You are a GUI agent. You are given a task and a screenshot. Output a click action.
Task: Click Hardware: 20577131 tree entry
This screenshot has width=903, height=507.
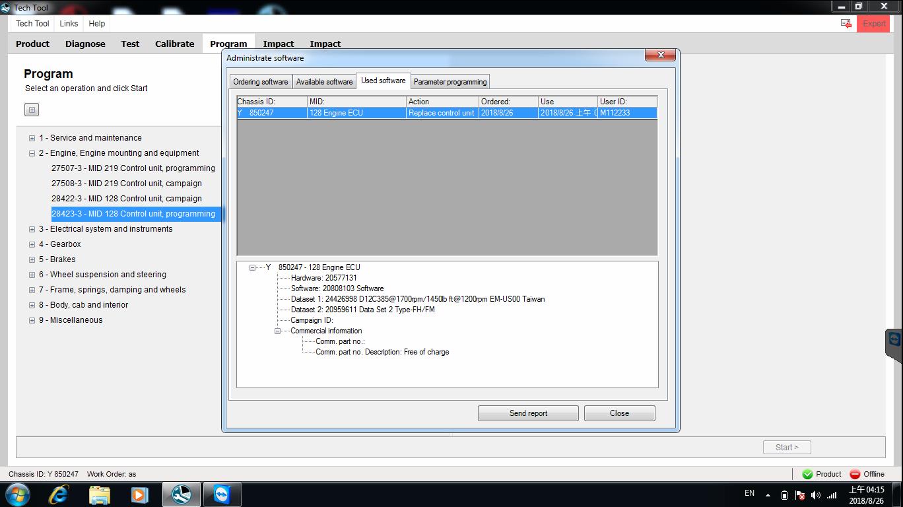[323, 278]
